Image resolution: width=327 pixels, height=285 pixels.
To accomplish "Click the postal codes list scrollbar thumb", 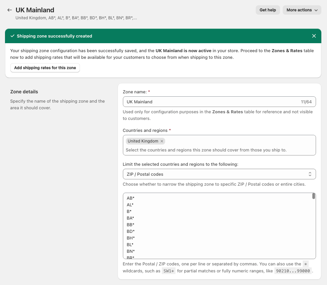I will pyautogui.click(x=314, y=196).
